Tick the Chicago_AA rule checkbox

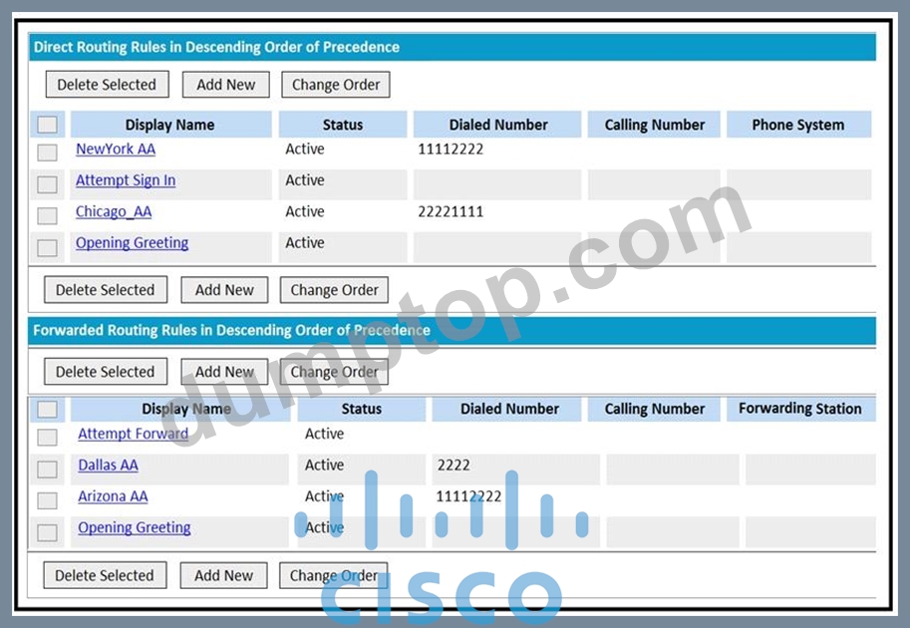point(47,215)
